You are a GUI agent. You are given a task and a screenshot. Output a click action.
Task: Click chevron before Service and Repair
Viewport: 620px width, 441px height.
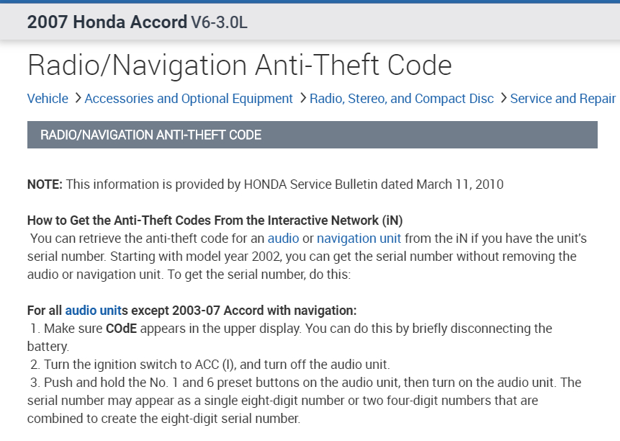point(503,98)
